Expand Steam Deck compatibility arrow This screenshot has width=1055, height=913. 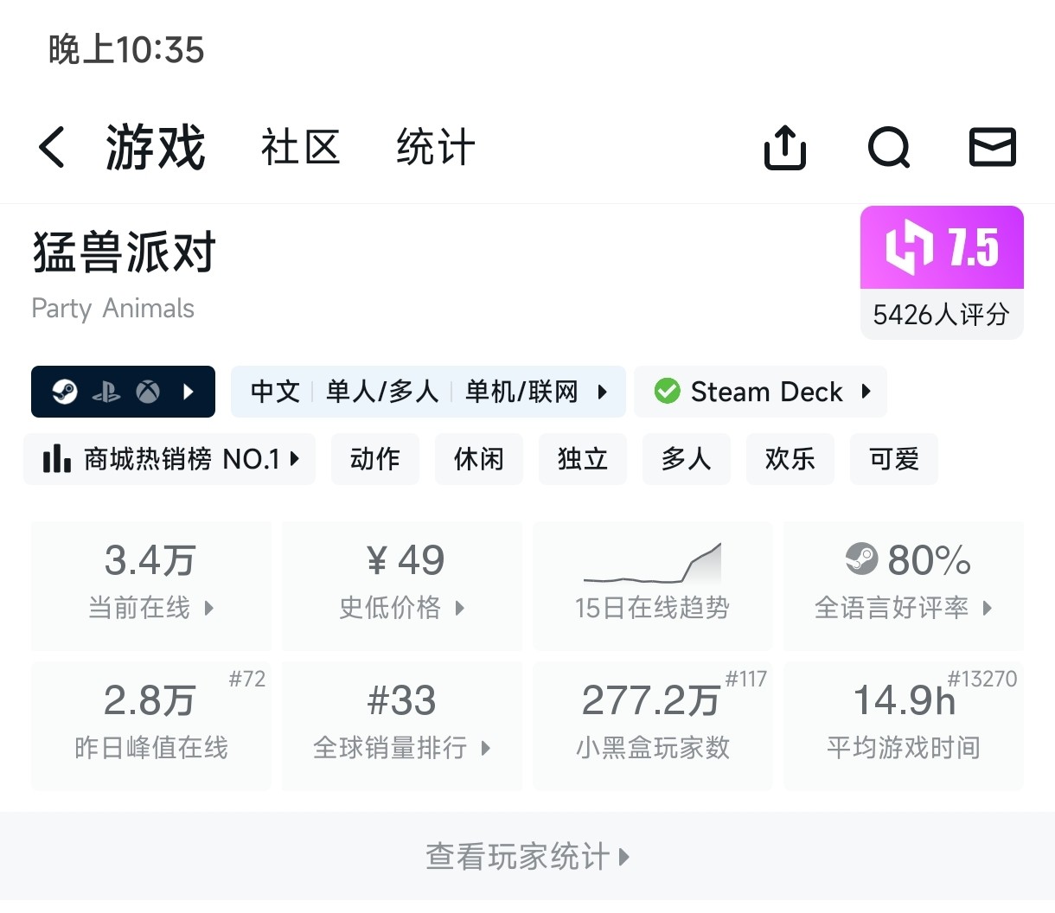pyautogui.click(x=866, y=392)
